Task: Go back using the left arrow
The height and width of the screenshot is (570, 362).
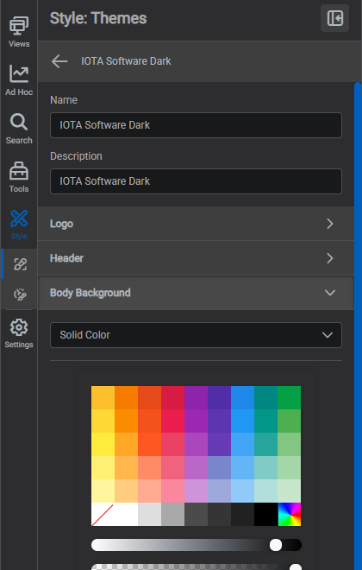Action: pyautogui.click(x=59, y=61)
